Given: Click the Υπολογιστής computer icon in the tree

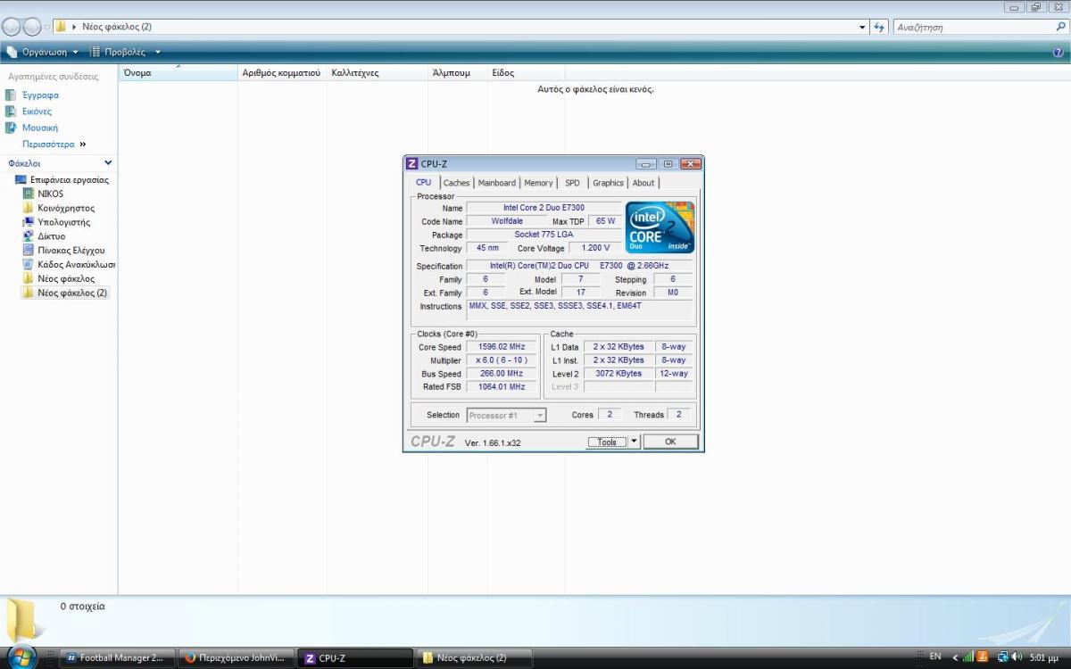Looking at the screenshot, I should point(29,222).
